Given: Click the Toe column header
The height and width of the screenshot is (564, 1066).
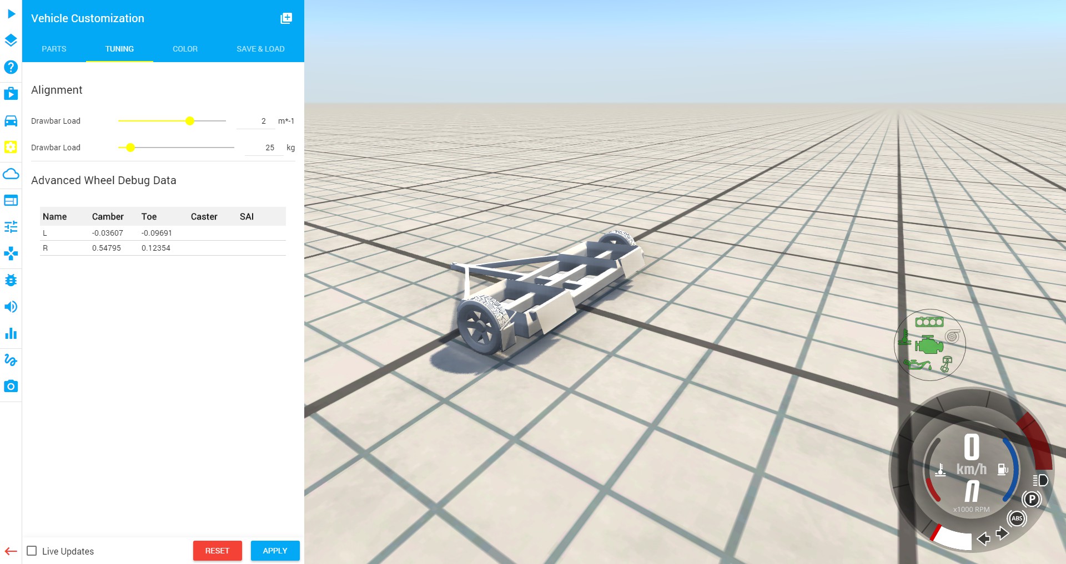Looking at the screenshot, I should [149, 217].
